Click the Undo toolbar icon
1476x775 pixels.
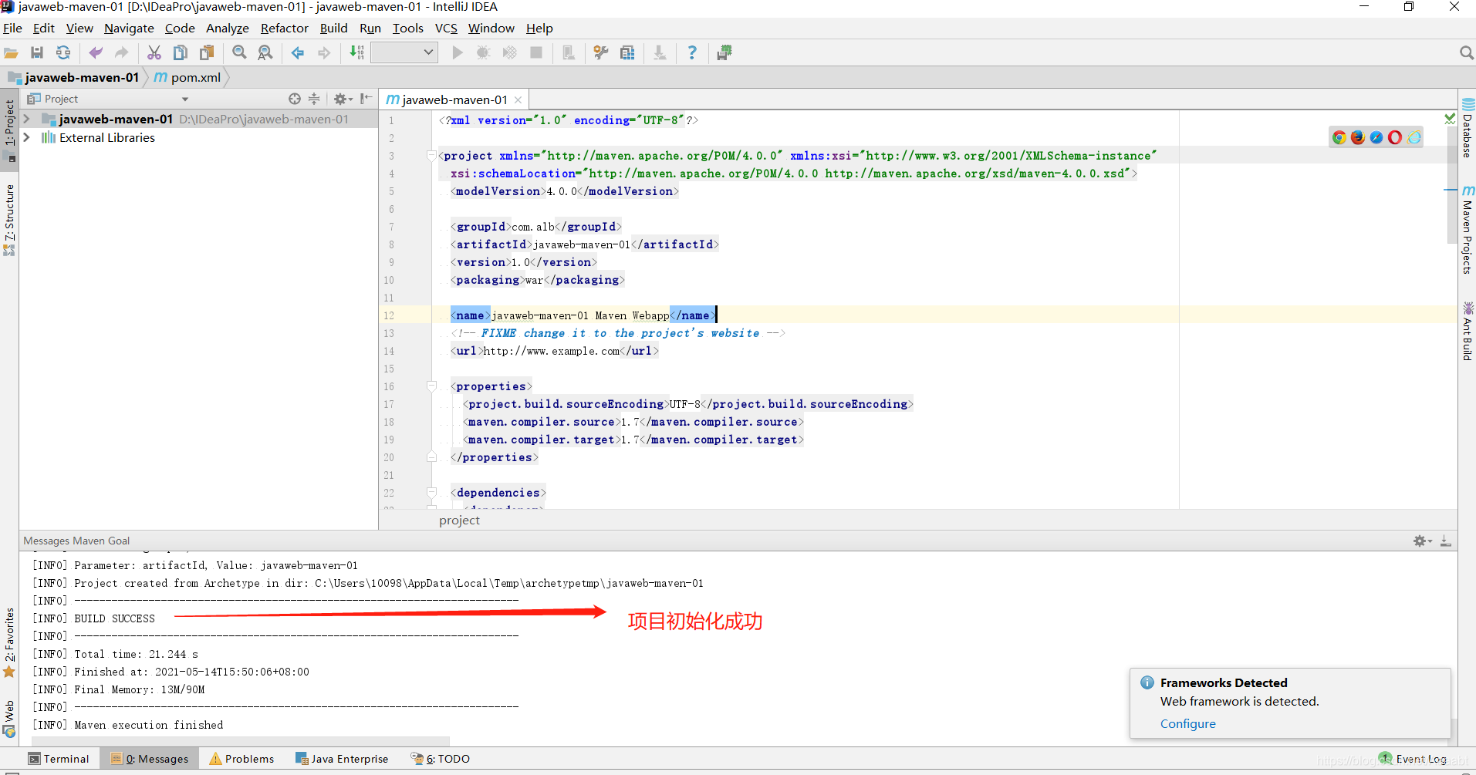96,52
